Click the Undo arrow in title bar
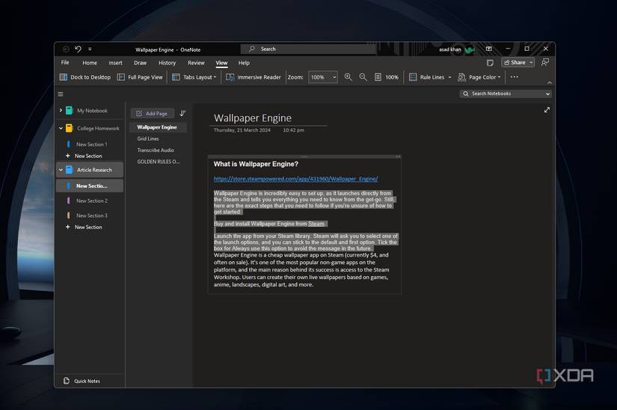This screenshot has width=617, height=410. point(78,49)
